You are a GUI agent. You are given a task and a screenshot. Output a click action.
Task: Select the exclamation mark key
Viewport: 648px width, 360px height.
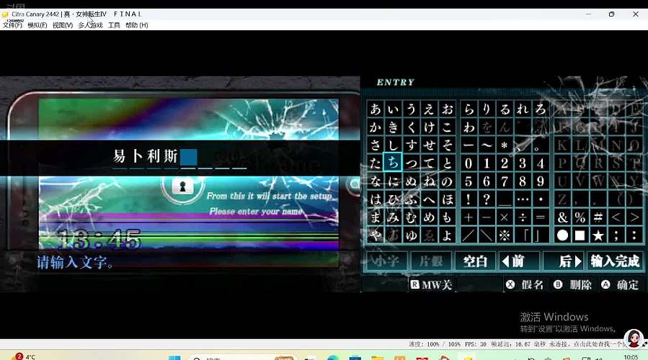pos(469,199)
